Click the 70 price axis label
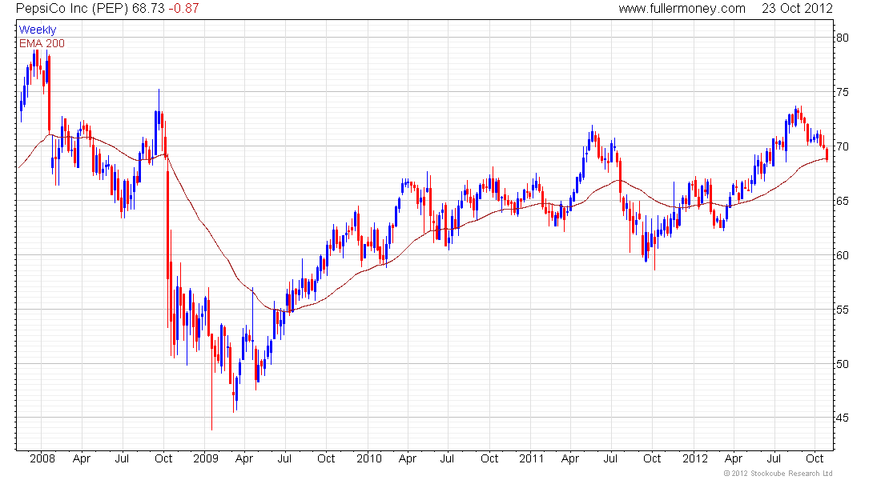 click(x=843, y=146)
